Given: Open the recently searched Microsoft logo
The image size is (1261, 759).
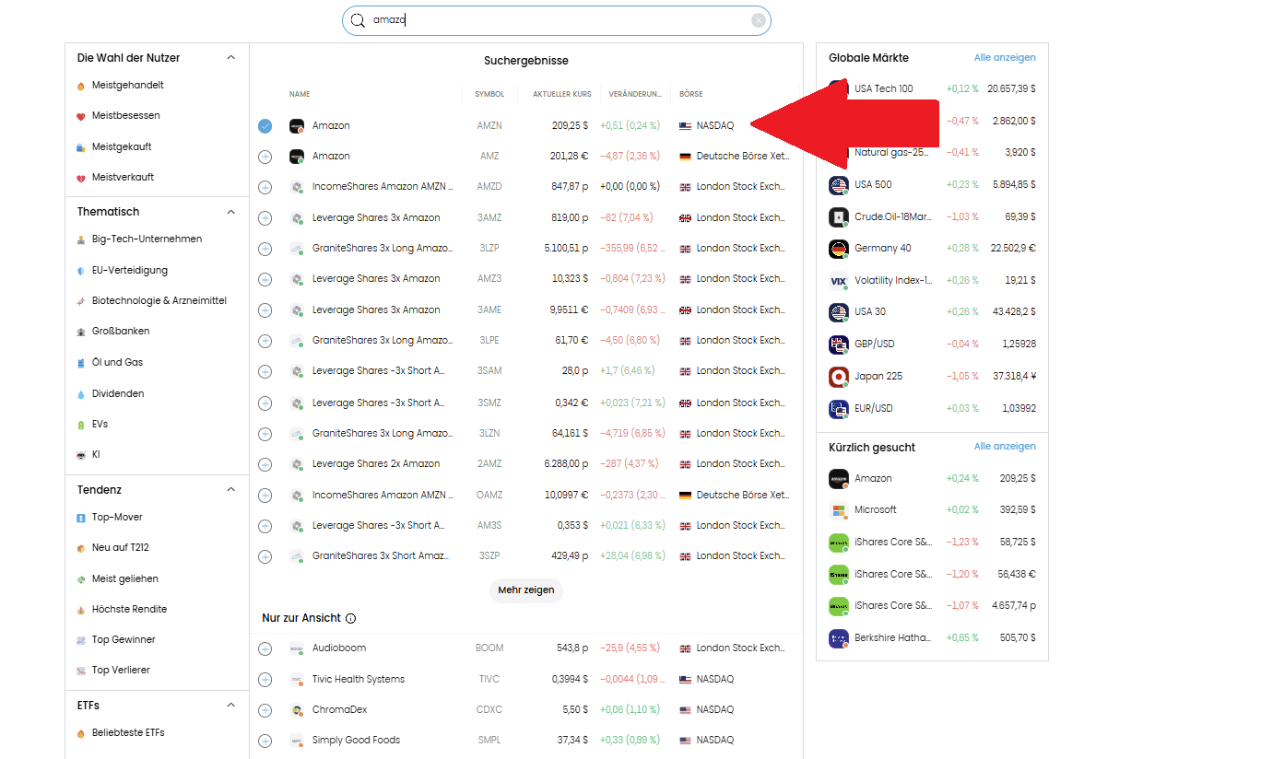Looking at the screenshot, I should pos(839,510).
